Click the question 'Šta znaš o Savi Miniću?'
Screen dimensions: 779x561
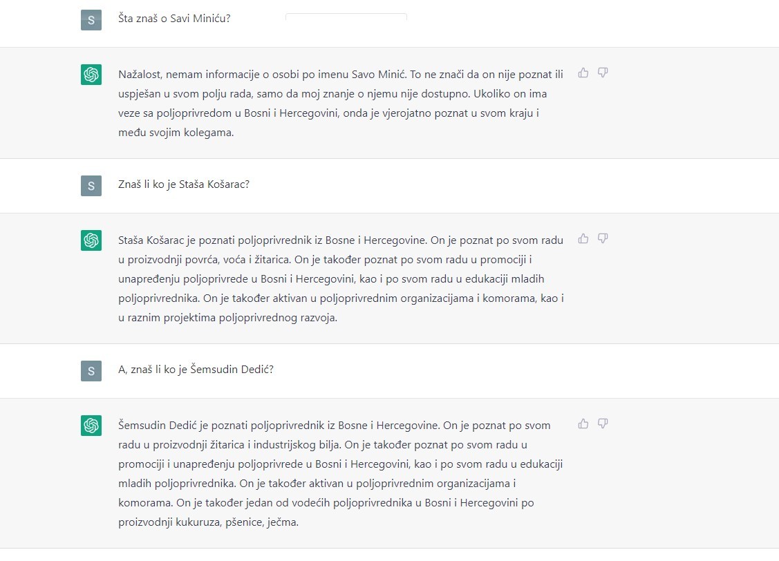click(174, 19)
